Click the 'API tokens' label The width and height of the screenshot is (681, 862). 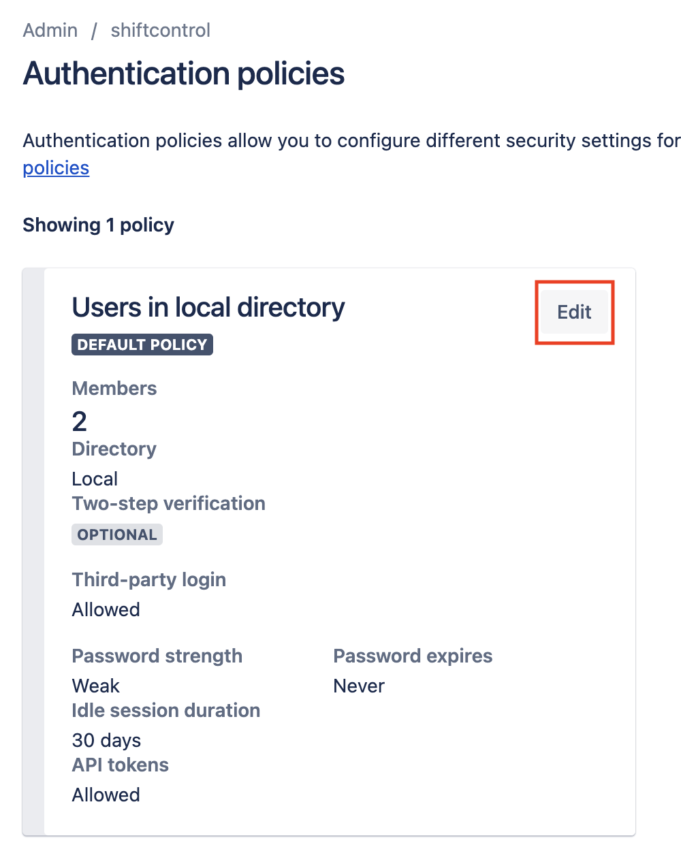(120, 765)
